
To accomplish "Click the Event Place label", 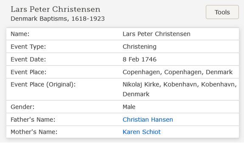I will (28, 72).
